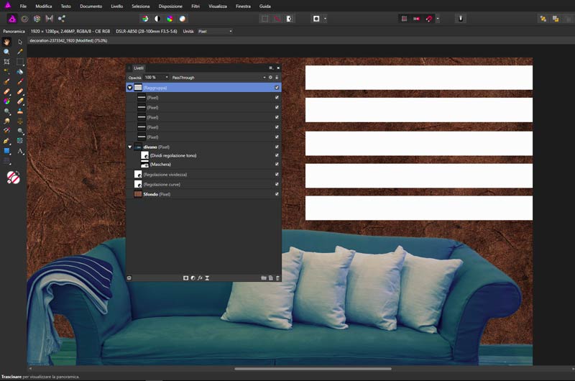The image size is (575, 381).
Task: Open the Modifica menu
Action: [44, 6]
